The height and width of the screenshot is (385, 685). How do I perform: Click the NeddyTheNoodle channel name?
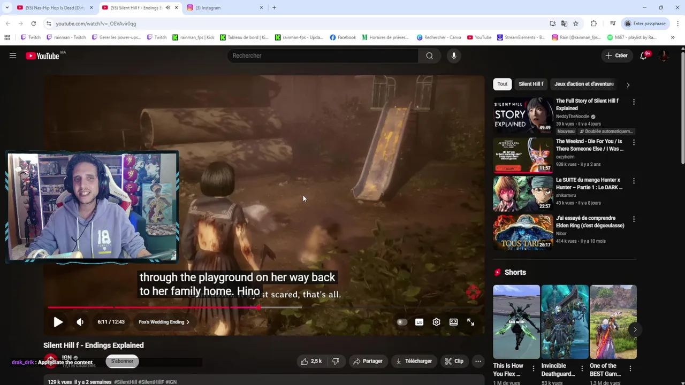click(x=572, y=117)
